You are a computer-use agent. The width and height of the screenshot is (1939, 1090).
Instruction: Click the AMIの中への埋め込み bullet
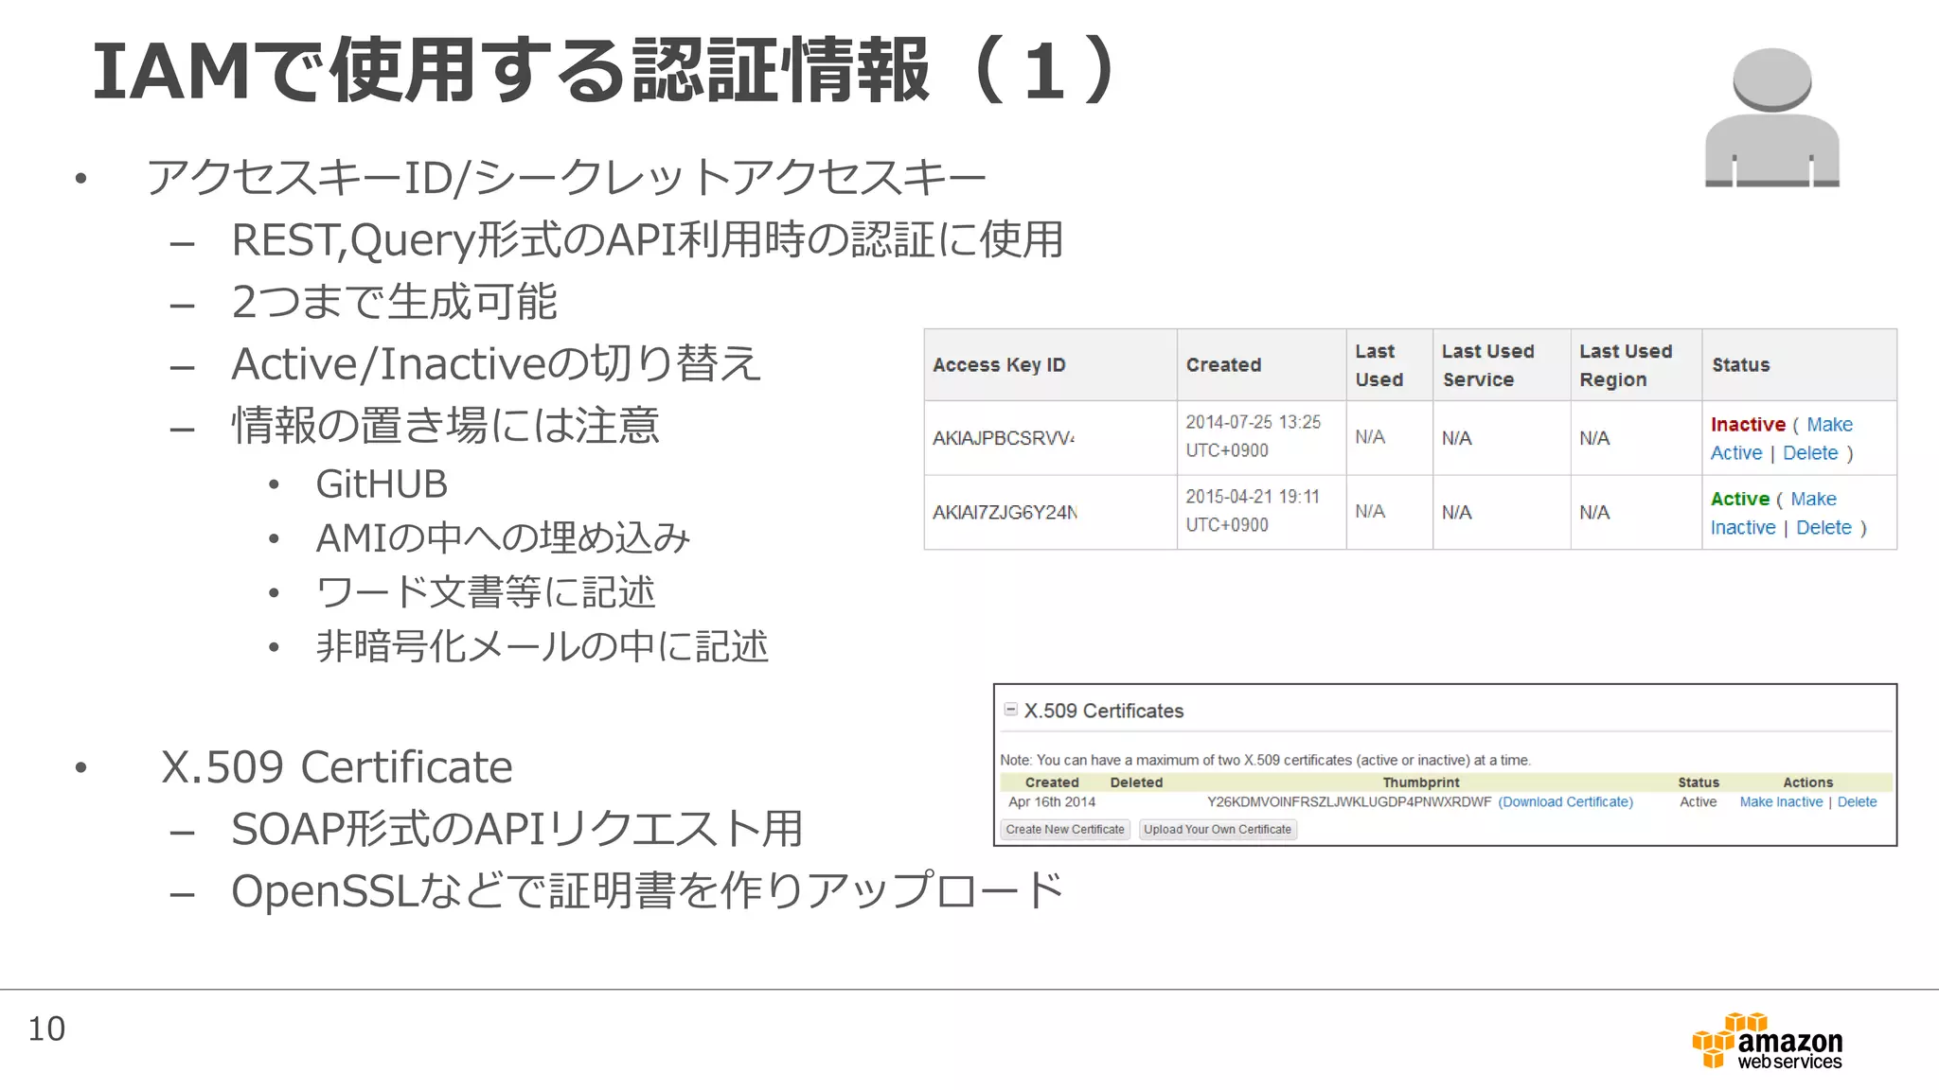(503, 537)
